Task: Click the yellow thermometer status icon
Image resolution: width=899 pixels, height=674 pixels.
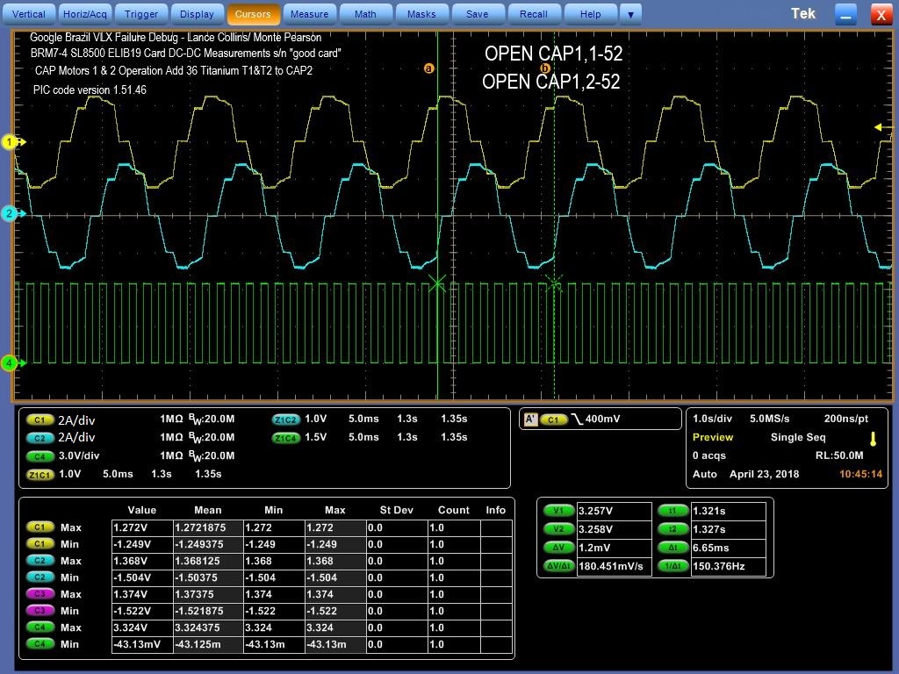Action: point(873,438)
